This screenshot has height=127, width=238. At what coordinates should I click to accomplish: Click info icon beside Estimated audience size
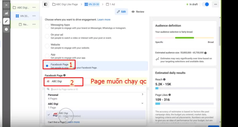(x=205, y=53)
